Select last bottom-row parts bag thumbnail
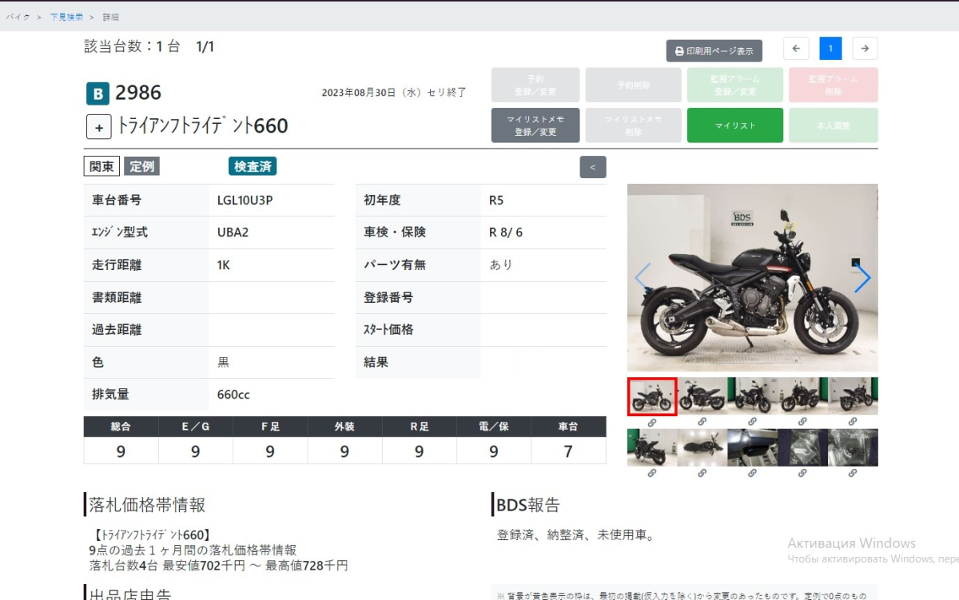The height and width of the screenshot is (600, 959). pyautogui.click(x=854, y=447)
